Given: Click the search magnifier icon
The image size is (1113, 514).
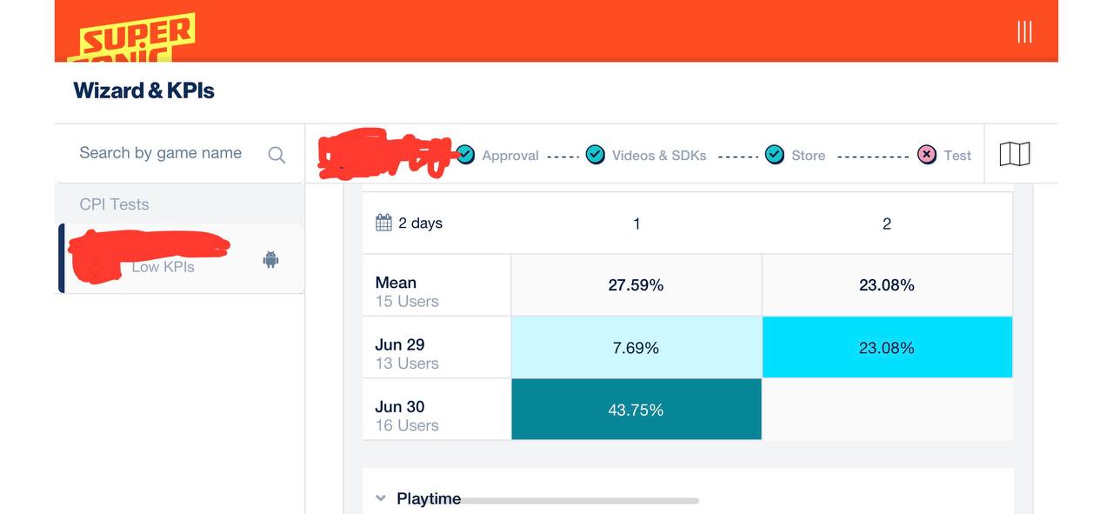Looking at the screenshot, I should 277,155.
